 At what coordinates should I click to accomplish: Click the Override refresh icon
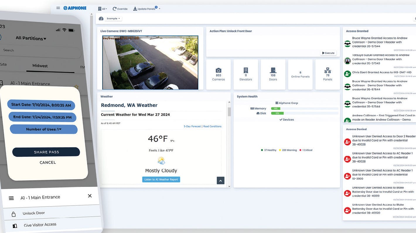114,8
